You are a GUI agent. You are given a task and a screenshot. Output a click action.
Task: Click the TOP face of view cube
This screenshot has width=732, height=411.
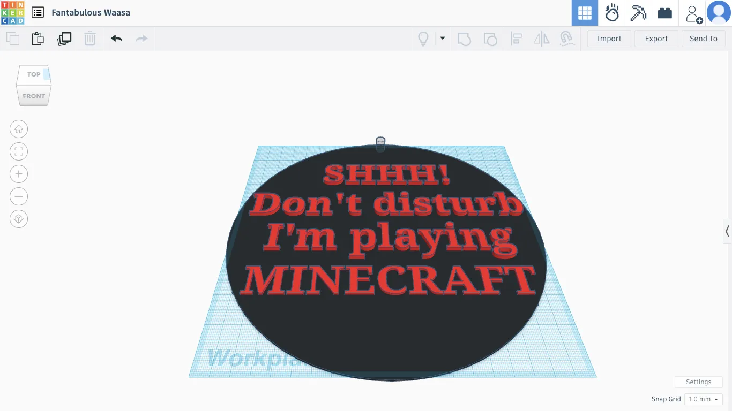pos(33,74)
